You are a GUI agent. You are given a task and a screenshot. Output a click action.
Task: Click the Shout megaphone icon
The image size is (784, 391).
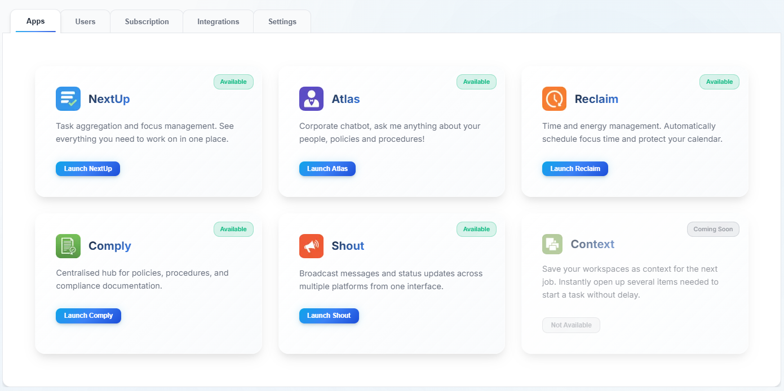coord(311,246)
